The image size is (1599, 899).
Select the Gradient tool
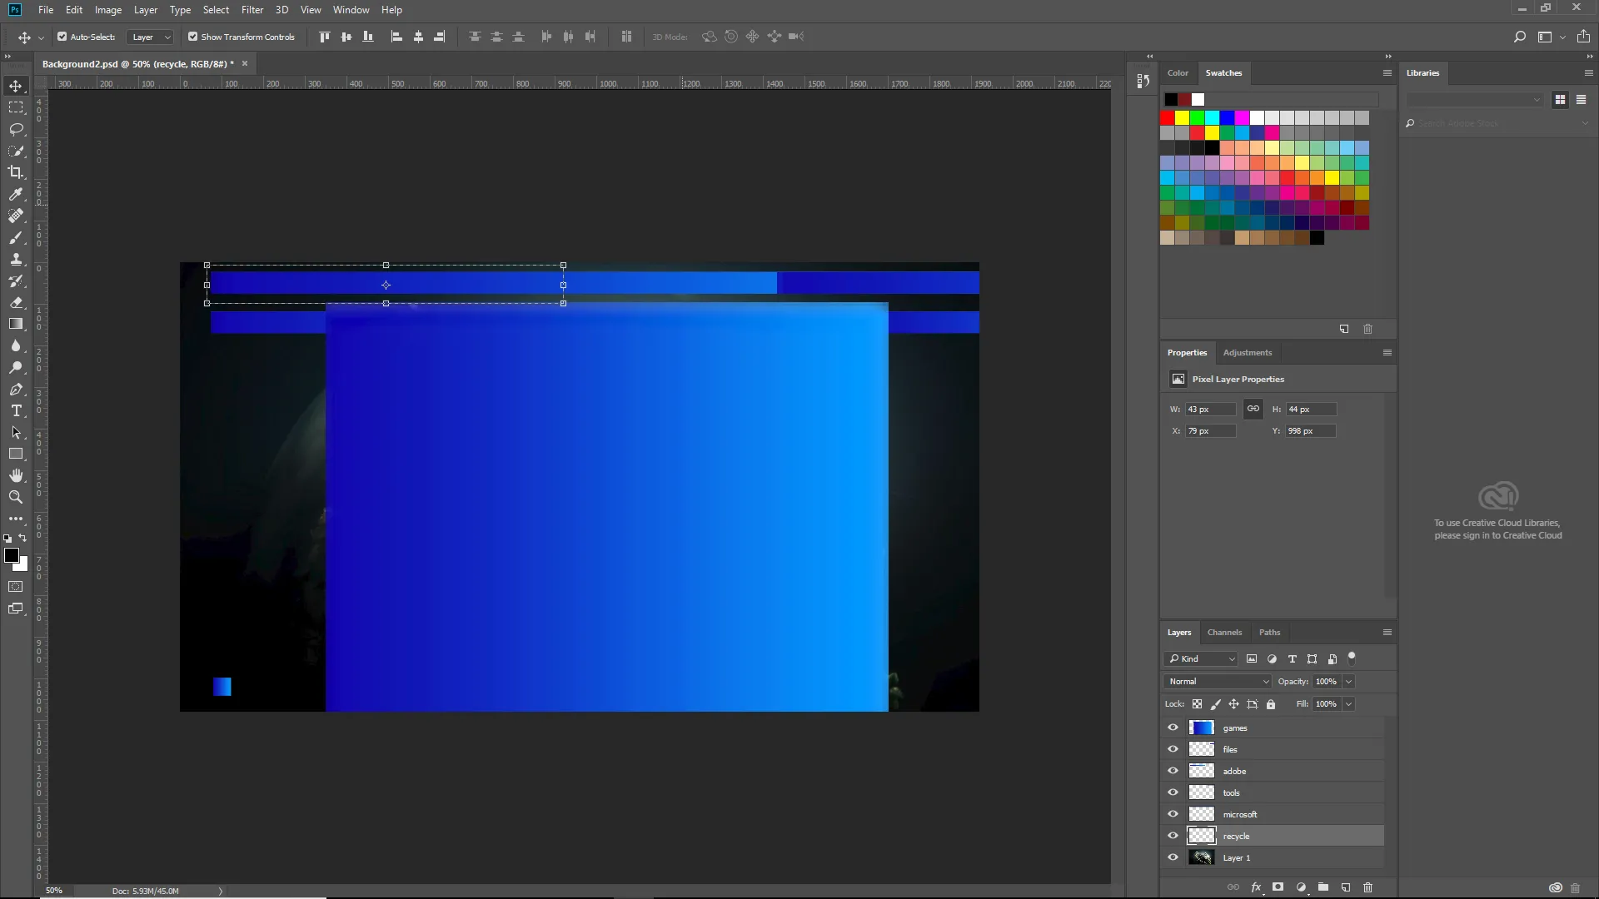coord(16,324)
